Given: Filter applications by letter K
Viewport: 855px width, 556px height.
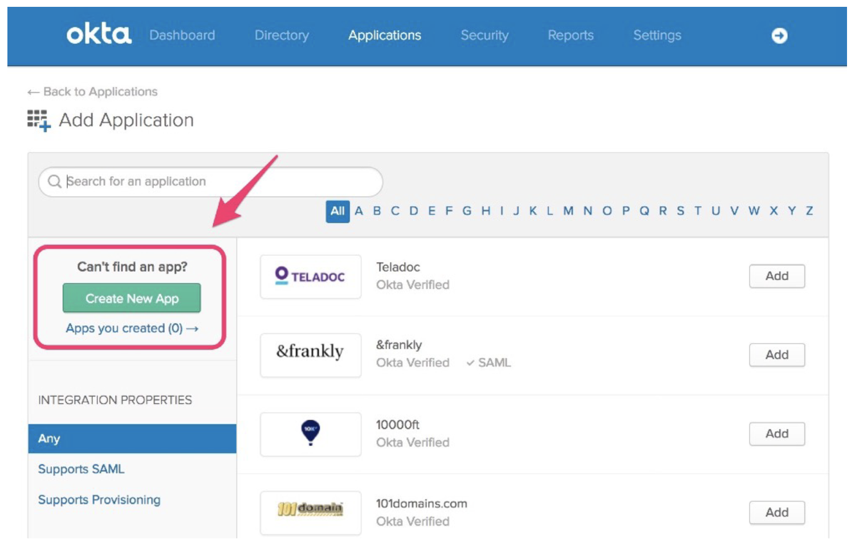Looking at the screenshot, I should 533,211.
